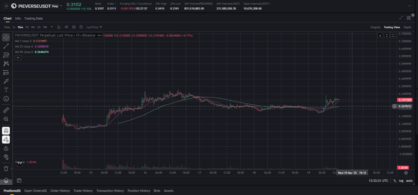Switch to the Info tab

point(18,18)
